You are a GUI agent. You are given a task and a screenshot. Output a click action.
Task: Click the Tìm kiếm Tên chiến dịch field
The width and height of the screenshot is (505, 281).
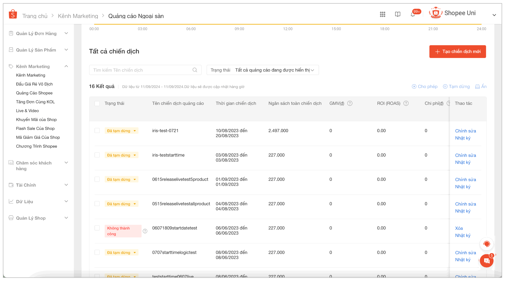[x=145, y=70]
